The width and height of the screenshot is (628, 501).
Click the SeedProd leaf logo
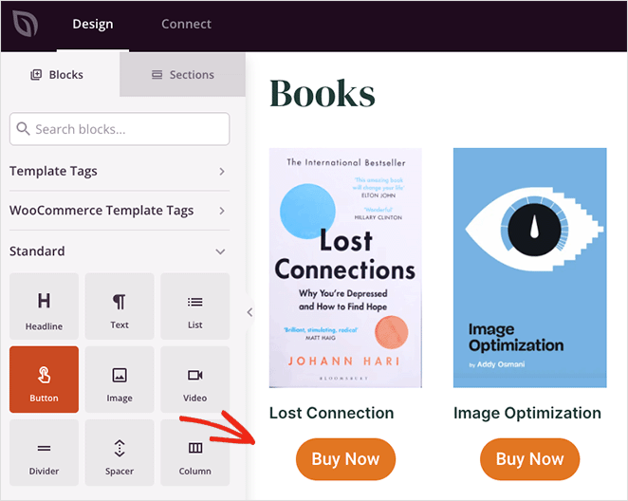click(x=25, y=23)
